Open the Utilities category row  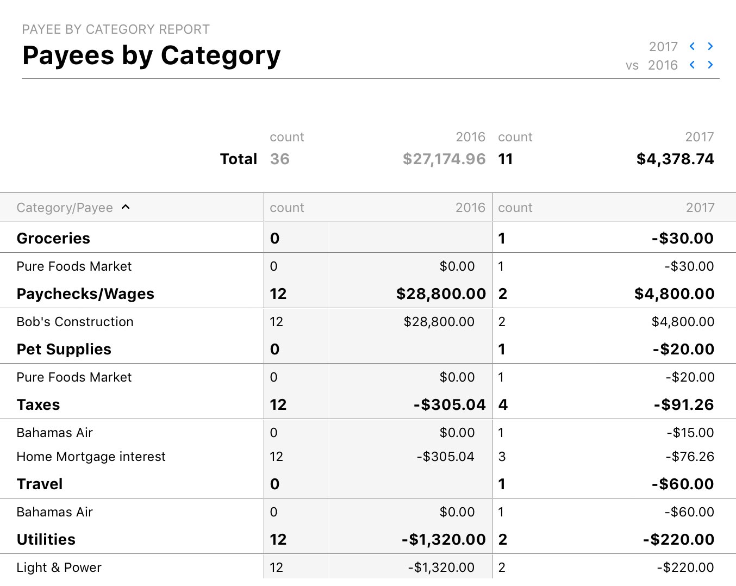coord(46,539)
